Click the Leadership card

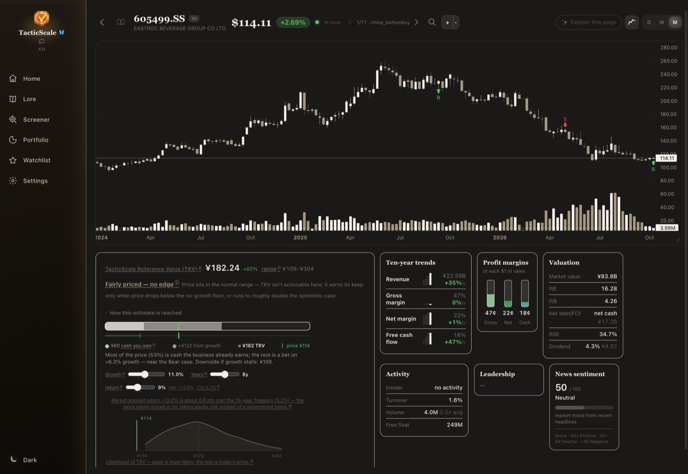[x=509, y=380]
